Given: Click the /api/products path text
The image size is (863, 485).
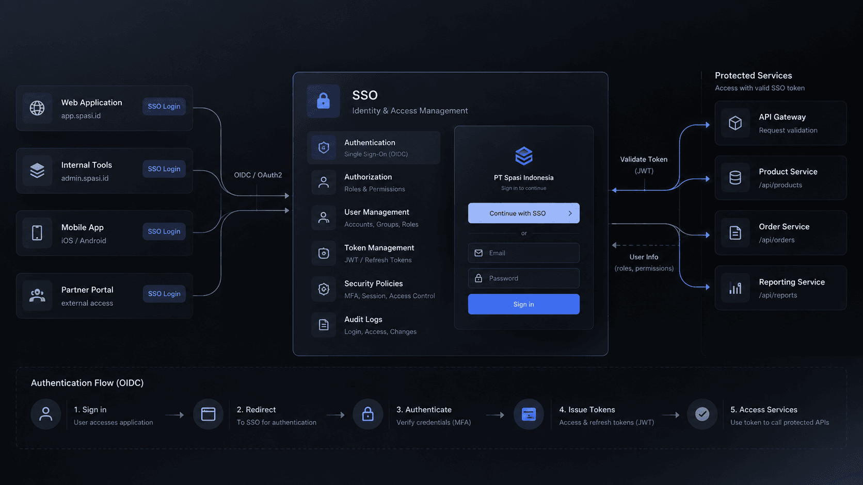Looking at the screenshot, I should [x=780, y=185].
